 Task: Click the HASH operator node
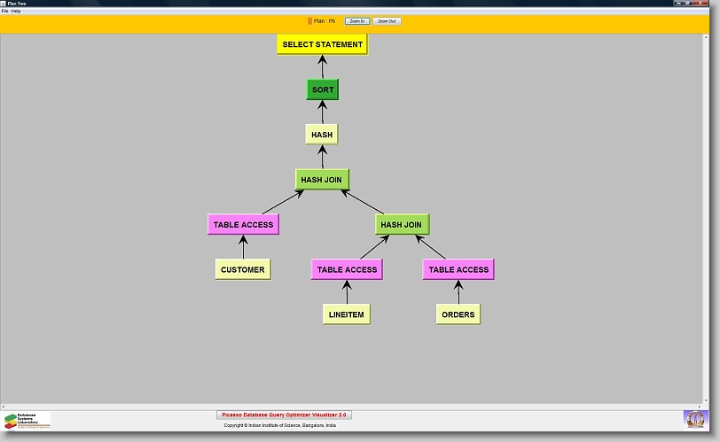[x=322, y=135]
